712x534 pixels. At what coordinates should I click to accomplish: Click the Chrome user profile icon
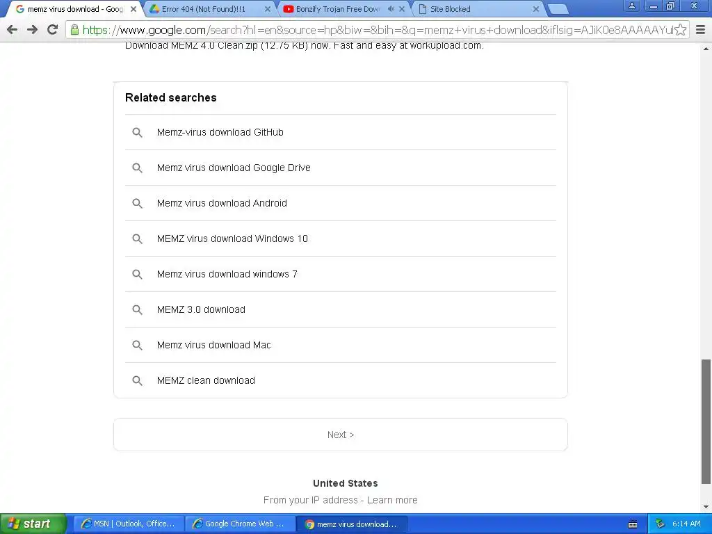click(x=631, y=6)
